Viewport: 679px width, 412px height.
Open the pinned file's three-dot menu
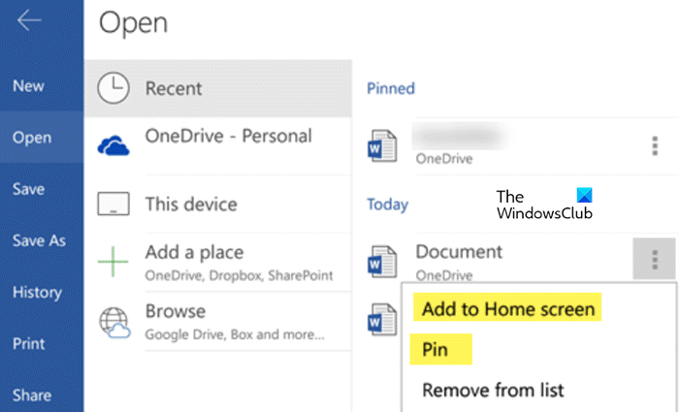point(655,145)
